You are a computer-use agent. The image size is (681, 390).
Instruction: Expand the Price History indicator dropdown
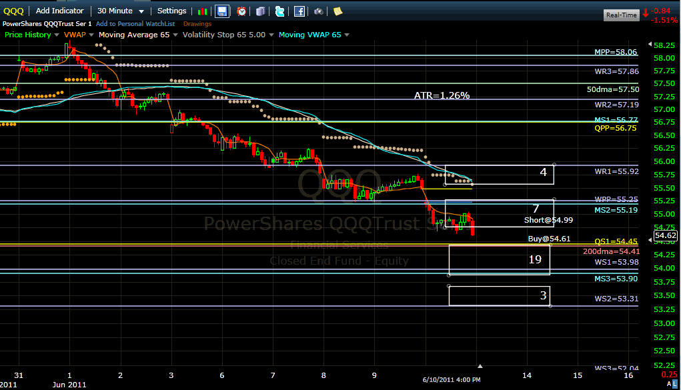(57, 35)
